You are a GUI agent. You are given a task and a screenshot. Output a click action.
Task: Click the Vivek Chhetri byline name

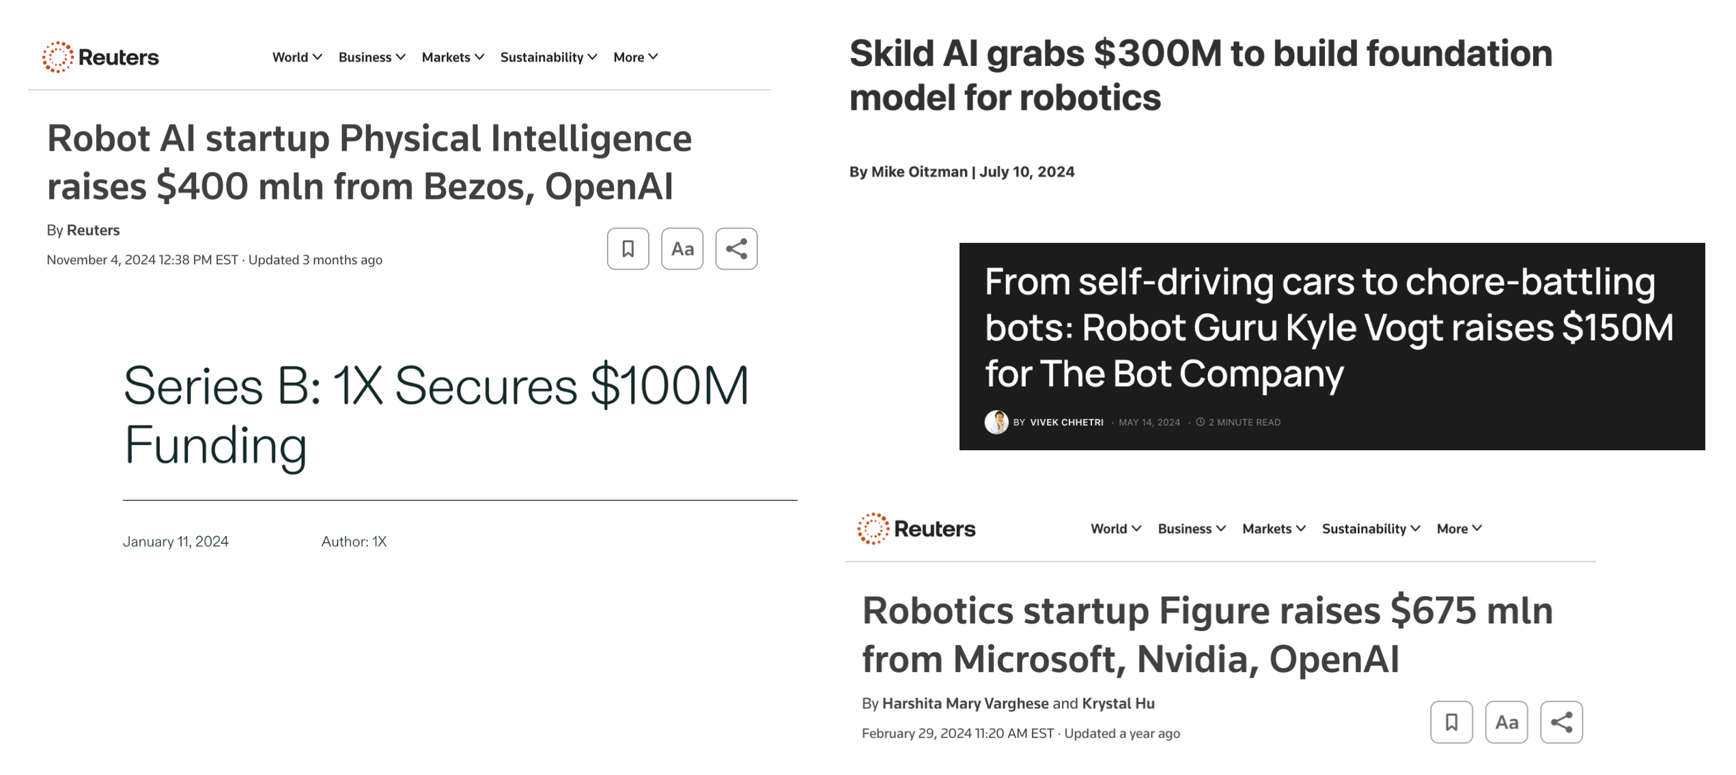(1066, 422)
